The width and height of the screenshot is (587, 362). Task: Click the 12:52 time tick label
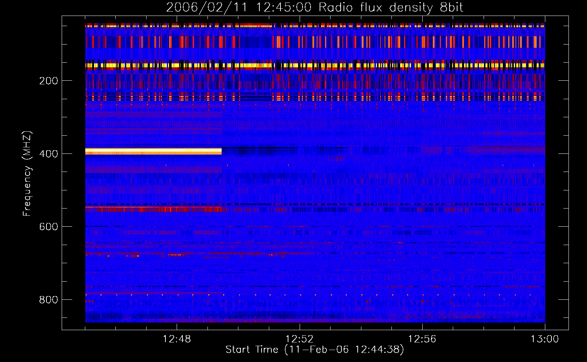click(x=299, y=339)
